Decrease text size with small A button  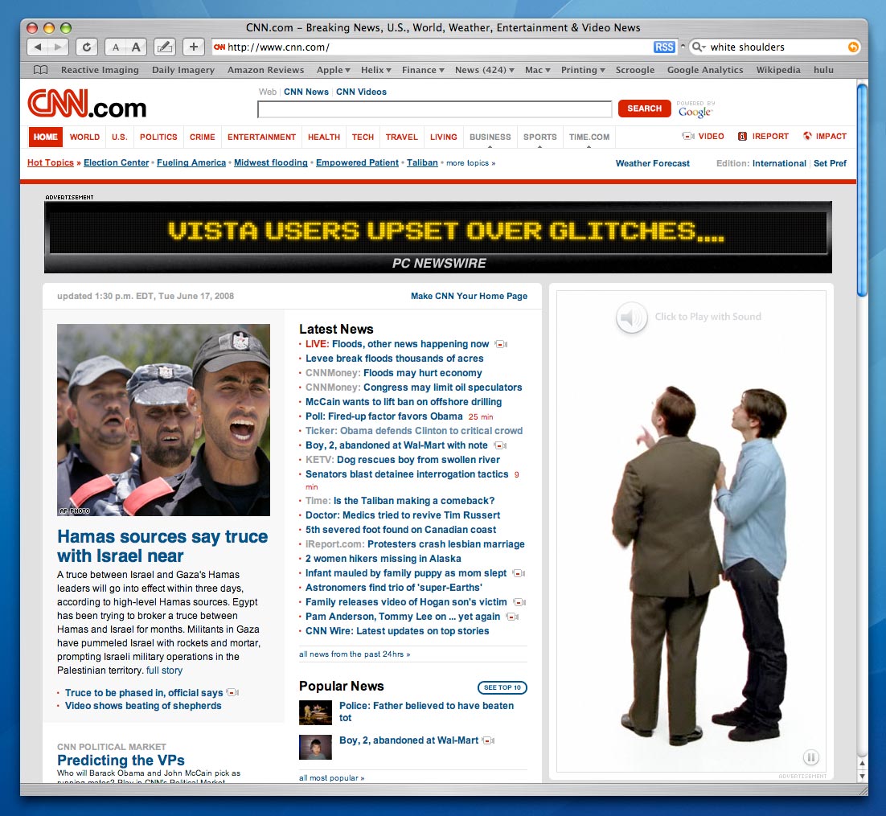coord(116,47)
